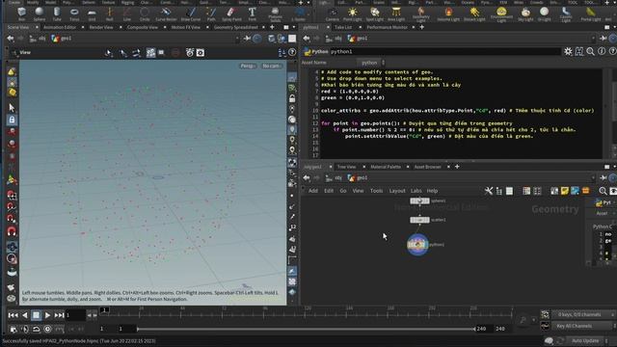This screenshot has height=347, width=617.
Task: Click the viewport render snapshot icon
Action: click(x=201, y=53)
